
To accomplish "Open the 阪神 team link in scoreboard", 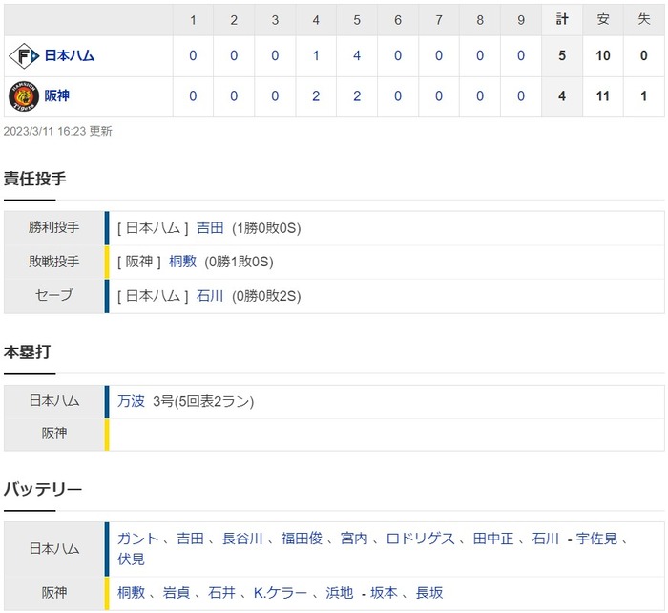I will coord(56,95).
